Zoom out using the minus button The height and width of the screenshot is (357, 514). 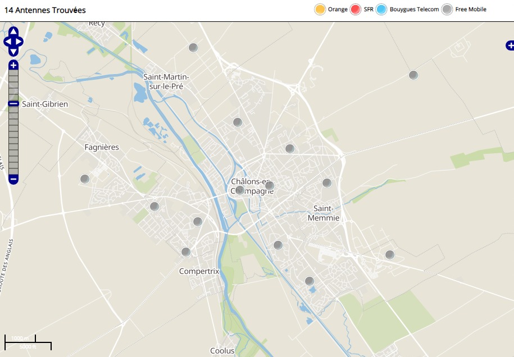pyautogui.click(x=13, y=179)
